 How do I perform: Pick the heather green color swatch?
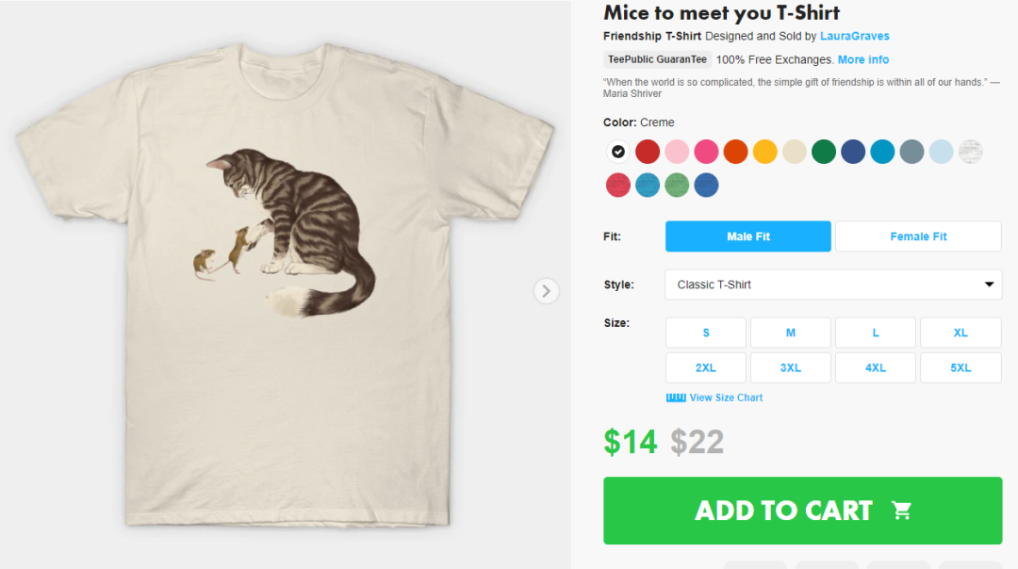[677, 185]
